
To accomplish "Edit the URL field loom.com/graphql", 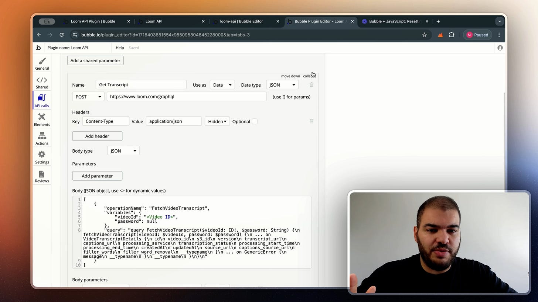I will (187, 97).
